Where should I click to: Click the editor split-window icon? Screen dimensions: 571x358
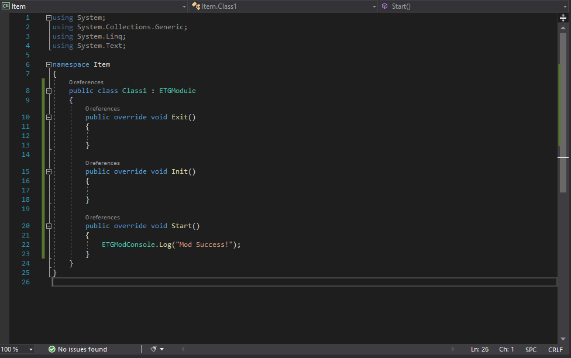tap(563, 18)
